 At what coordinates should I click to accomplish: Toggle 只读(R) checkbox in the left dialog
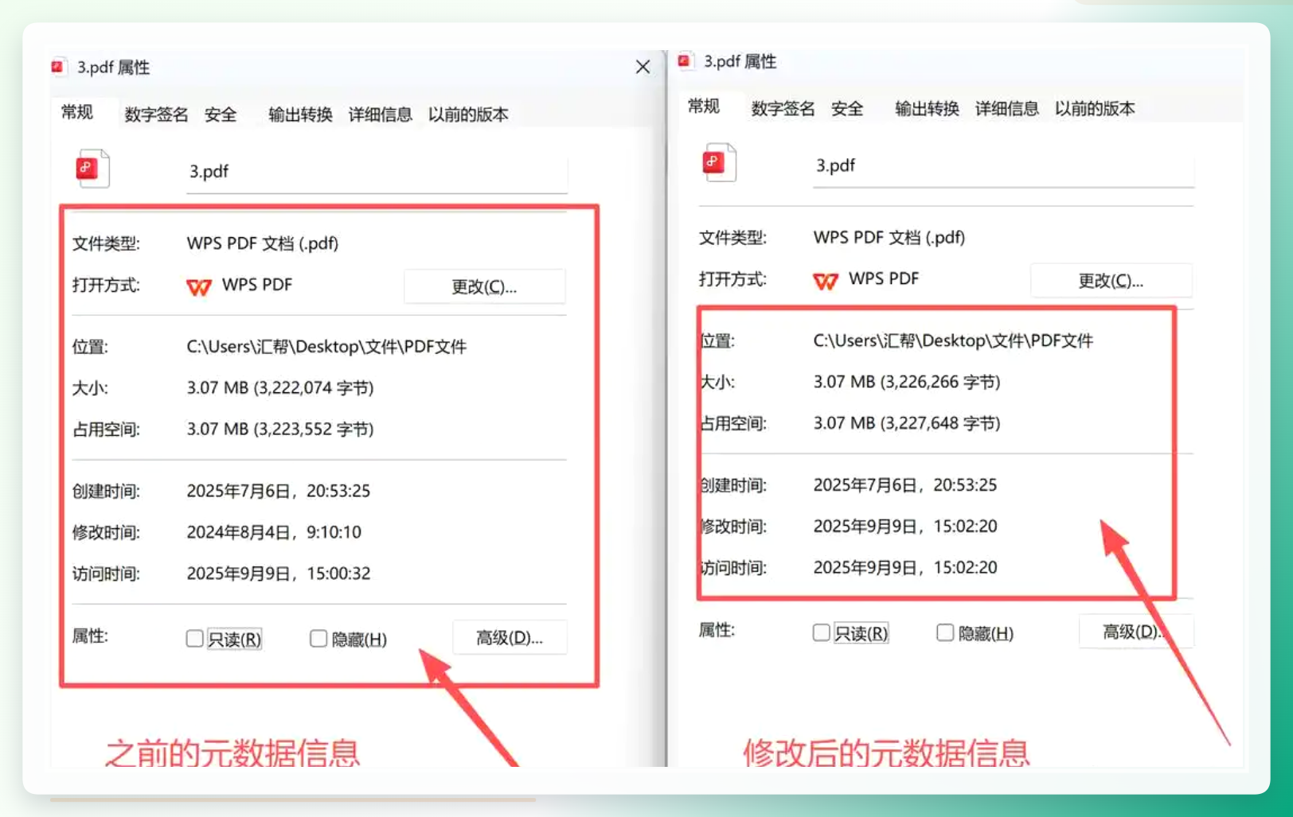point(194,639)
